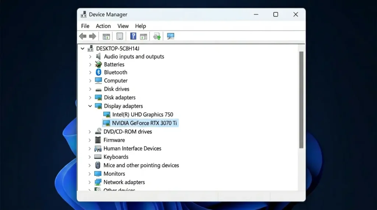The image size is (377, 210).
Task: Select Intel(R) UHD Graphics 750 text
Action: [142, 115]
